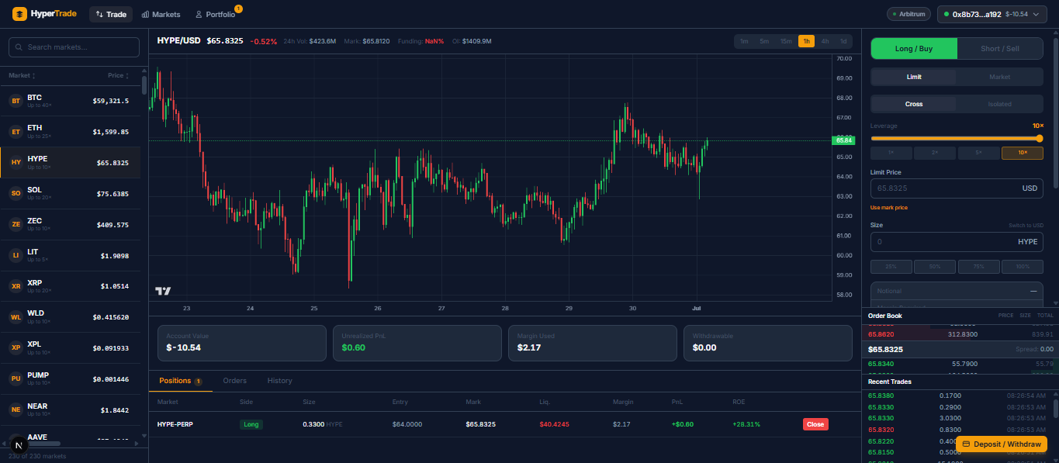Click the market list horizontal scrollbar
The height and width of the screenshot is (463, 1059).
click(x=41, y=443)
